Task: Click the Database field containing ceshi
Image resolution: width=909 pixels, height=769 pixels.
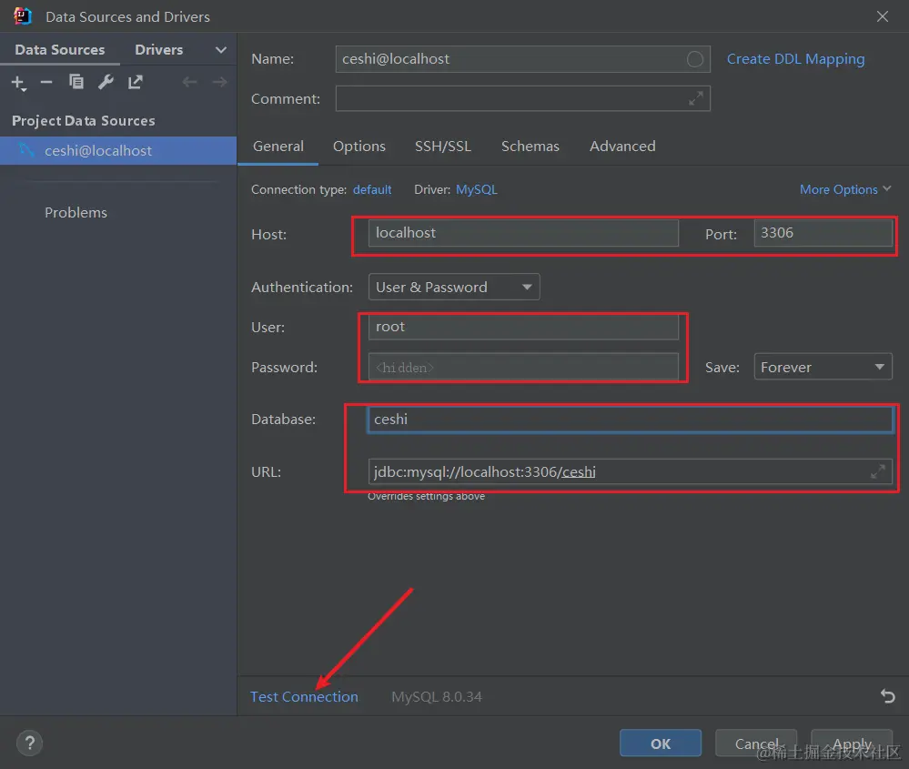Action: point(631,420)
